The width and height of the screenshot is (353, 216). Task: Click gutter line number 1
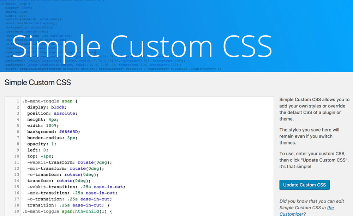[18, 101]
